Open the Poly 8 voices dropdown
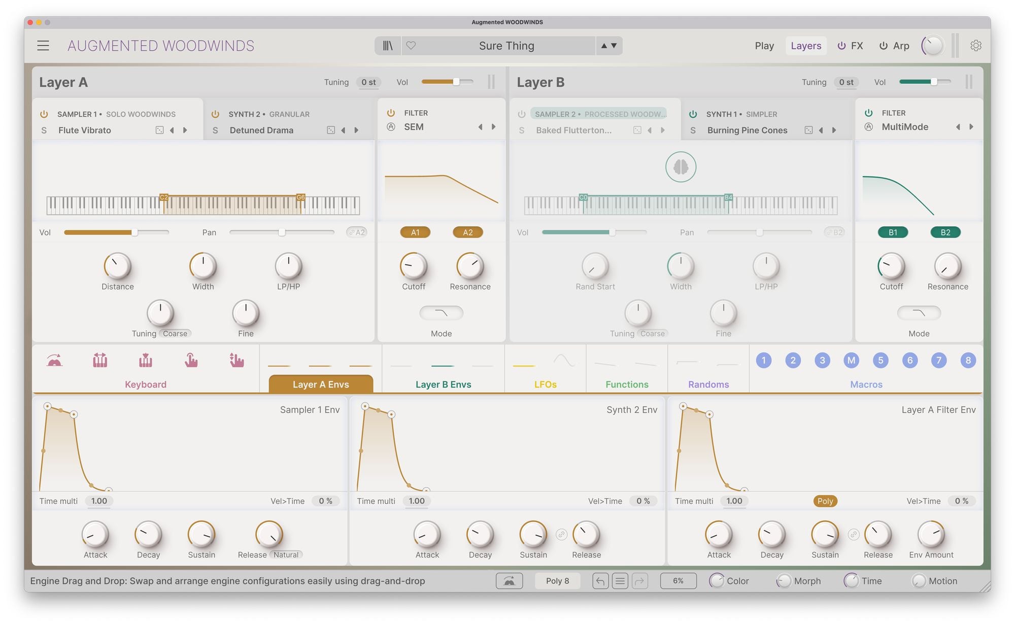This screenshot has height=624, width=1015. pyautogui.click(x=557, y=581)
